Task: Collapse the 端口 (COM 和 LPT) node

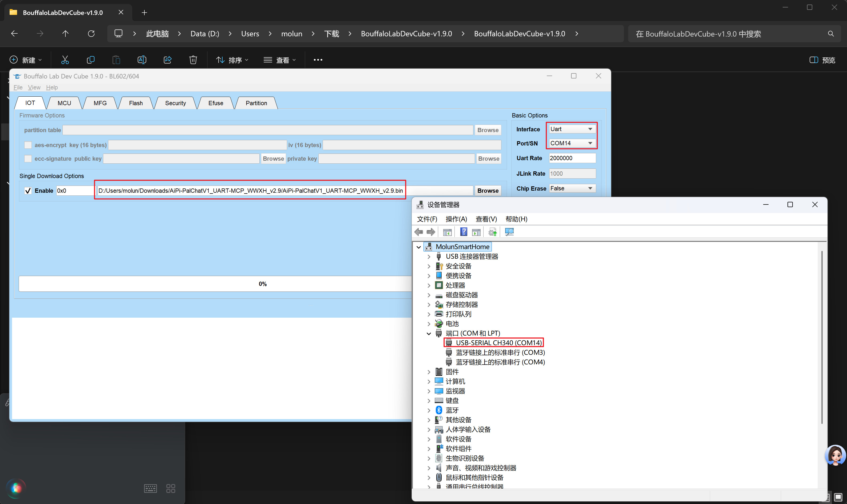Action: point(429,333)
